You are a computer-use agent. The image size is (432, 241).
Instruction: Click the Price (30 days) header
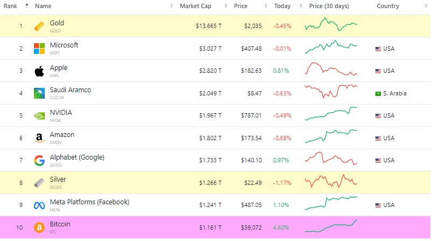pyautogui.click(x=329, y=6)
